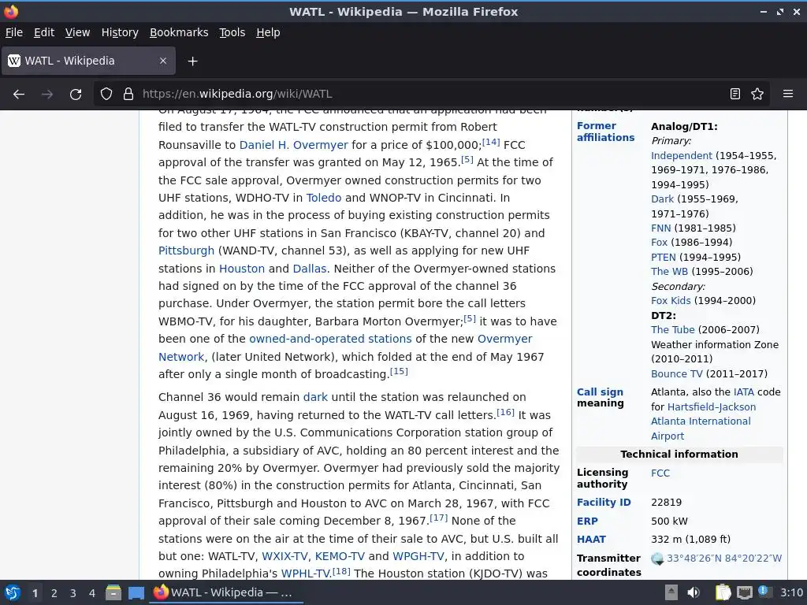Image resolution: width=807 pixels, height=605 pixels.
Task: Open the tracking protection shield icon
Action: (106, 94)
